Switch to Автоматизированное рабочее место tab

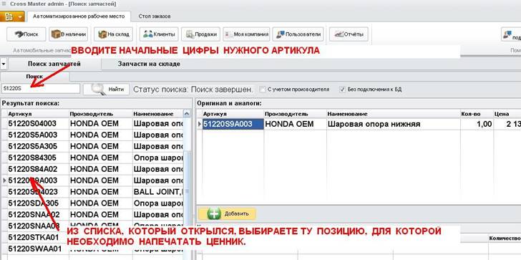tap(79, 16)
